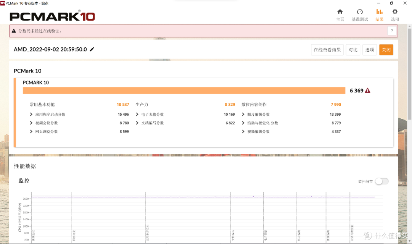Click the 15 496 app start-up value

(123, 115)
